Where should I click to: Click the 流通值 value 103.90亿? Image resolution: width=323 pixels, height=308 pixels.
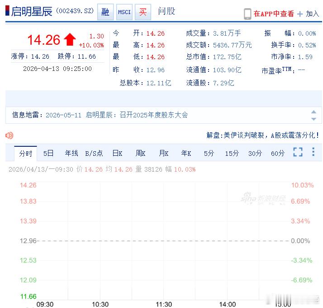click(x=227, y=70)
